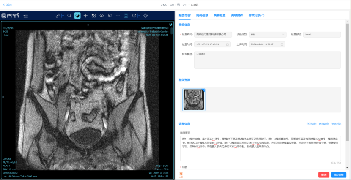Switch to the 病例信息 tab
The image size is (351, 180).
coord(202,15)
